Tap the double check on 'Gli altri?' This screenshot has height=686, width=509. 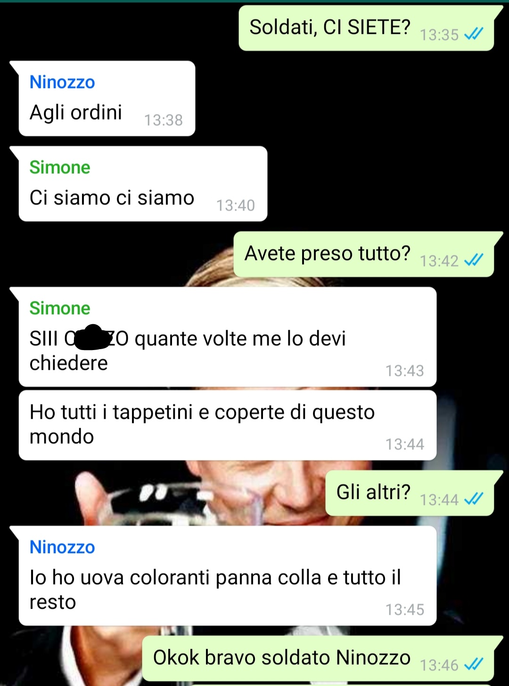point(474,498)
